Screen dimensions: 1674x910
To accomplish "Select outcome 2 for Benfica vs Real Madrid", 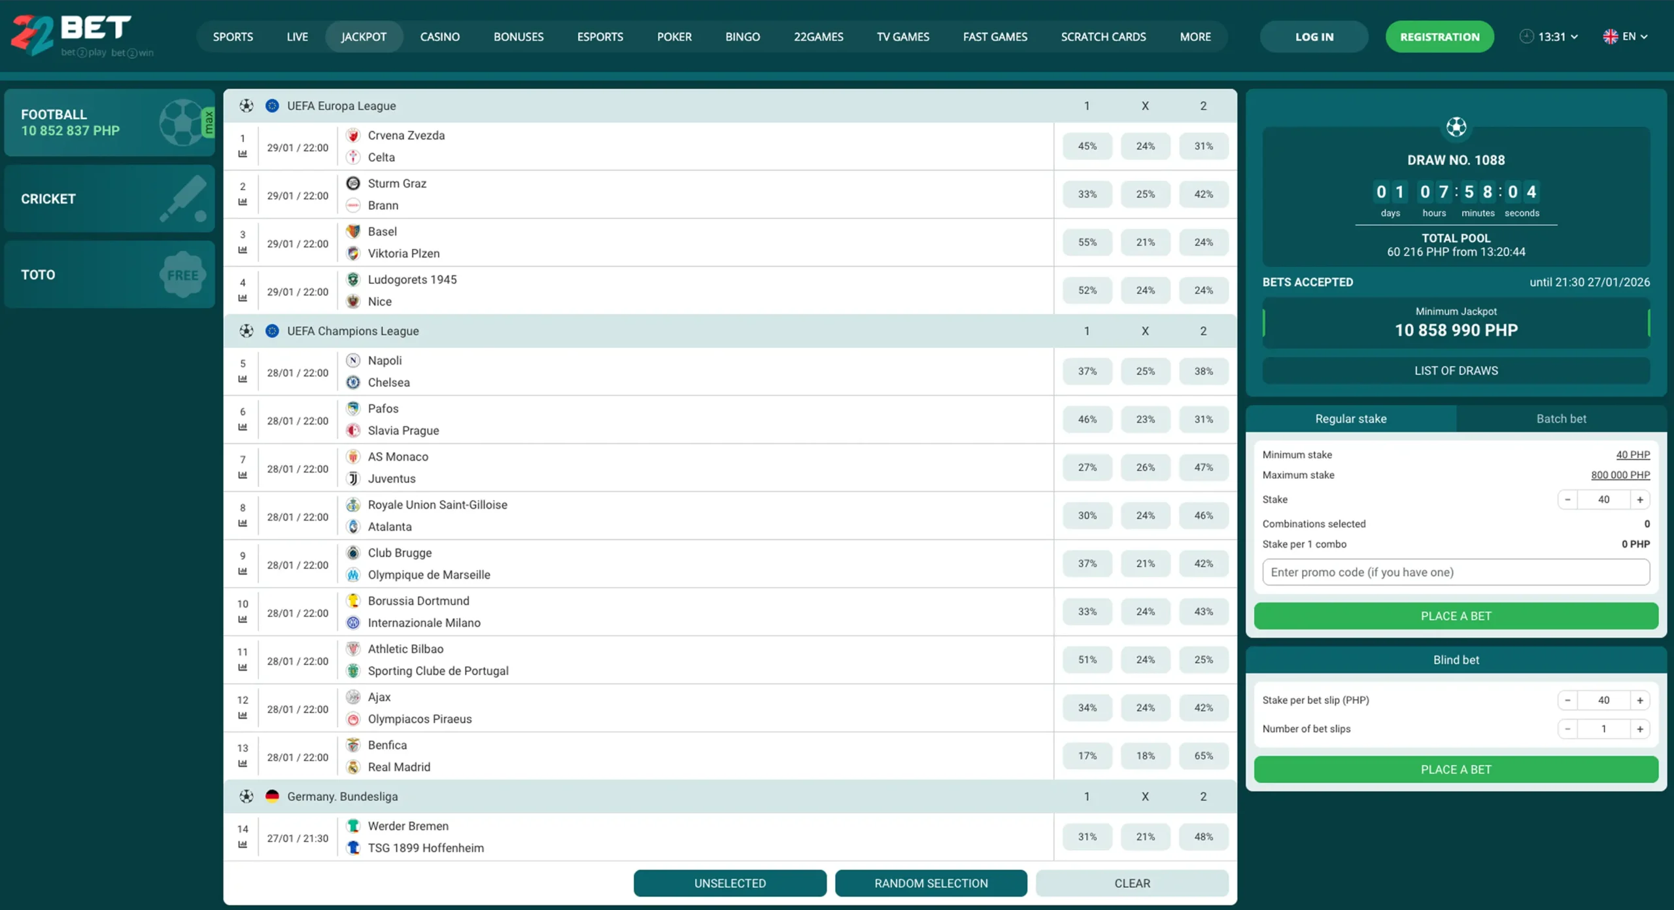I will point(1203,756).
